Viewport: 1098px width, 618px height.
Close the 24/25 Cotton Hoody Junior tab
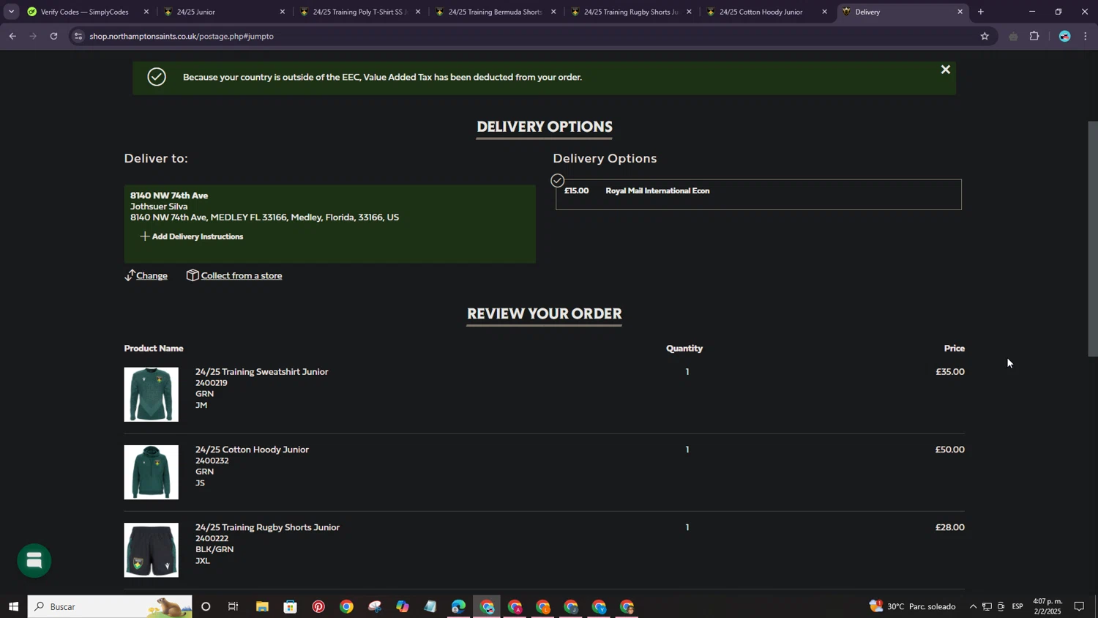click(x=824, y=12)
